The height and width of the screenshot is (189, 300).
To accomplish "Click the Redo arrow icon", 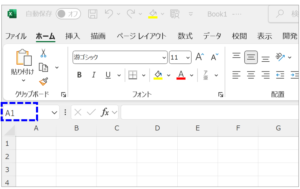I will pos(131,14).
